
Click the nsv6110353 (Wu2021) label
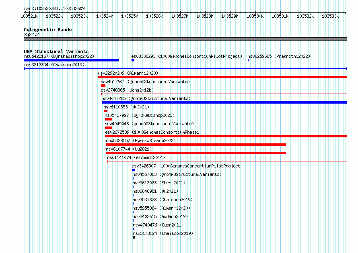(126, 107)
